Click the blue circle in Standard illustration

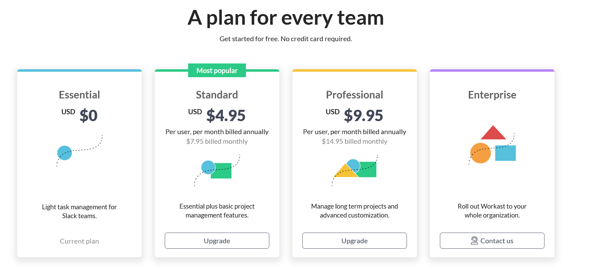coord(208,167)
